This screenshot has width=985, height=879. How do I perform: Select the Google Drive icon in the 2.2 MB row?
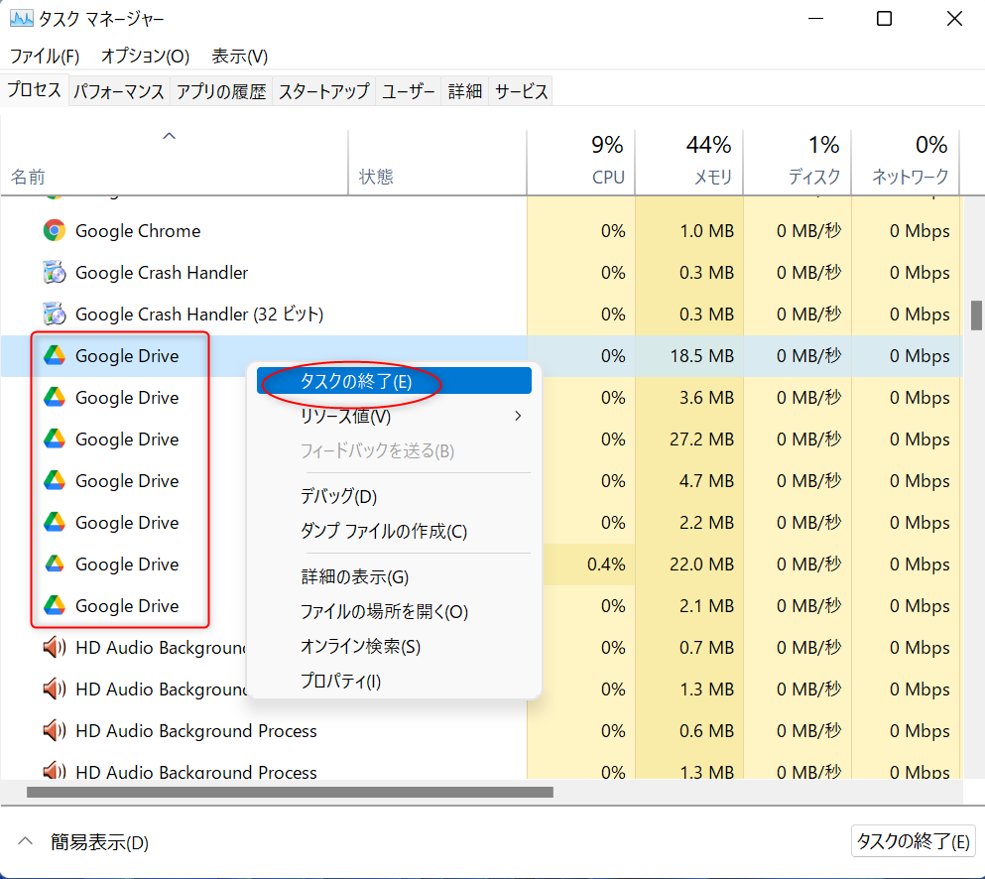point(55,522)
